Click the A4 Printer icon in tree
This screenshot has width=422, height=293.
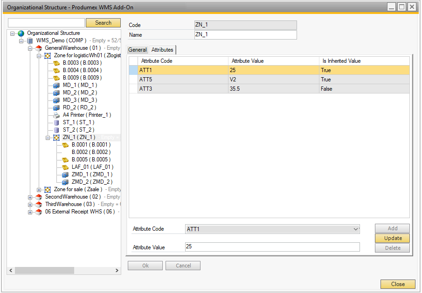click(56, 115)
